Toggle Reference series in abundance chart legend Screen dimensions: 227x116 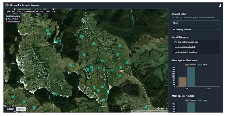point(190,65)
